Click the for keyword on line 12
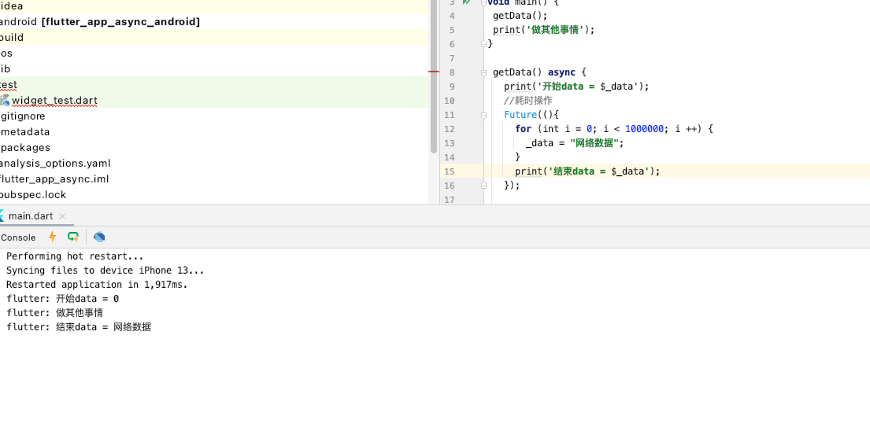 pyautogui.click(x=523, y=129)
